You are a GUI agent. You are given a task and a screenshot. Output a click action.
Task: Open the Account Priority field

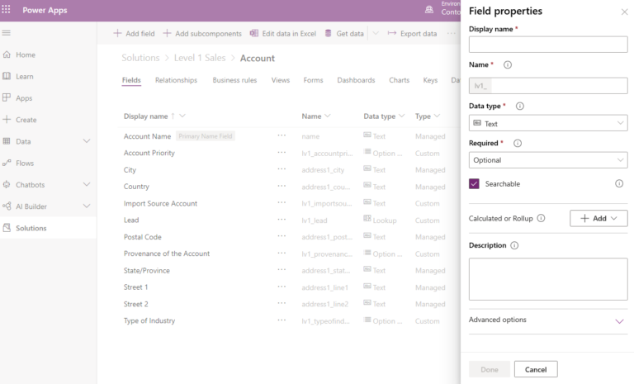click(149, 153)
